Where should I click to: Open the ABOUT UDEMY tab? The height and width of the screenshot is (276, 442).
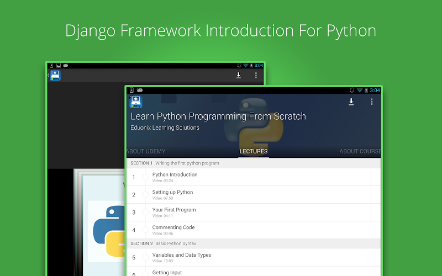click(146, 151)
